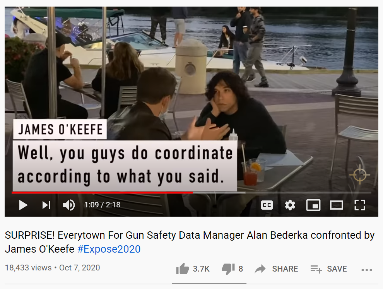The image size is (383, 289).
Task: Open the three-dot more actions menu
Action: point(367,270)
